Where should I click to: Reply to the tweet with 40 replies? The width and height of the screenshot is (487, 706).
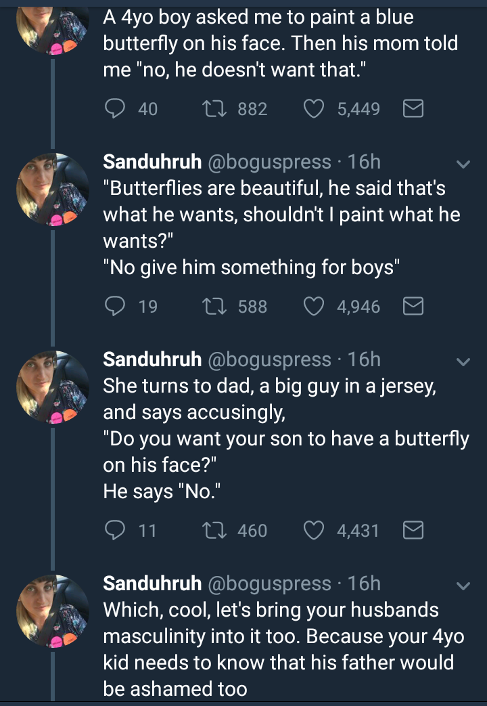[x=117, y=109]
